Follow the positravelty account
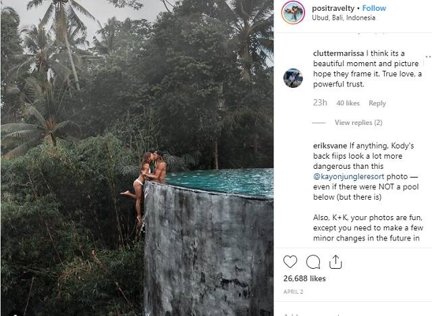432x316 pixels. tap(374, 8)
